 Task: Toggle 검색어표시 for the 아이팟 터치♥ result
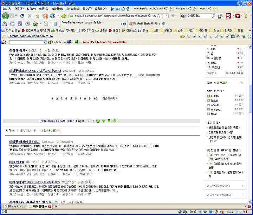(x=52, y=50)
